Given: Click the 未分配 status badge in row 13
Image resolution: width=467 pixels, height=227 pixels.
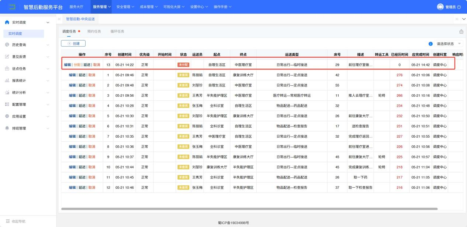Looking at the screenshot, I should (183, 65).
